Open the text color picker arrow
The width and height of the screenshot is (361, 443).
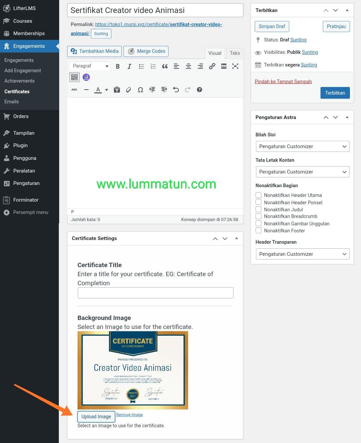tap(106, 90)
